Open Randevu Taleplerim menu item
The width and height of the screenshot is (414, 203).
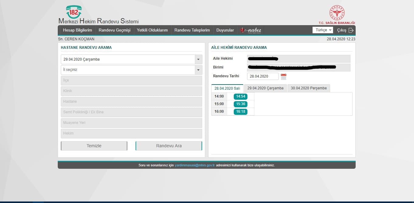192,30
